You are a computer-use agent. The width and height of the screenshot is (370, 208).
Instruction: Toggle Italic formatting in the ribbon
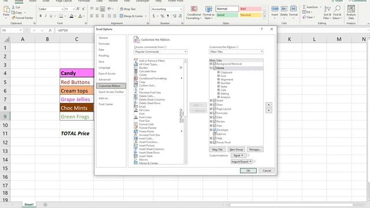tap(46, 16)
